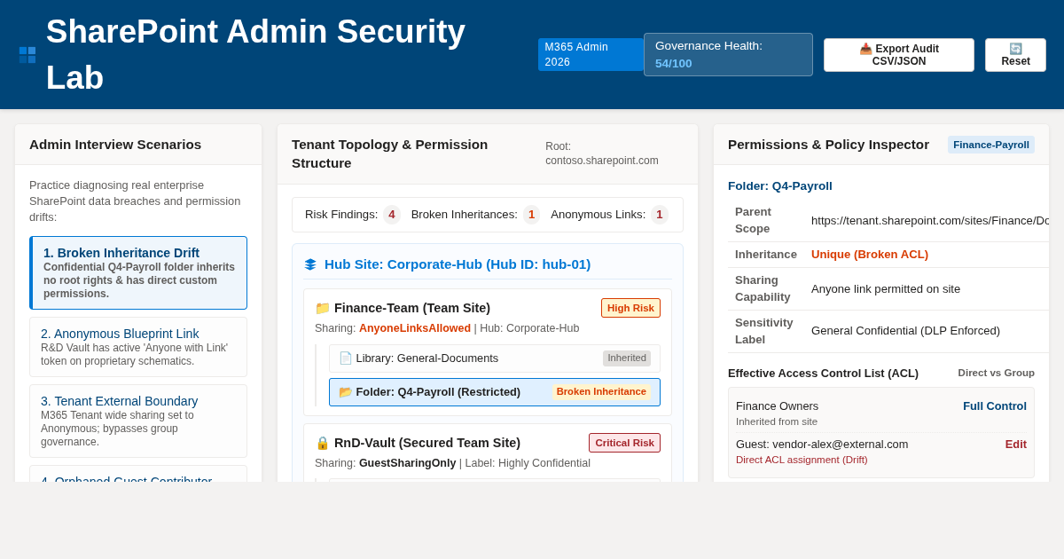Screen dimensions: 1064x559
Task: Click the Folder: Q4-Payroll heading
Action: click(780, 186)
